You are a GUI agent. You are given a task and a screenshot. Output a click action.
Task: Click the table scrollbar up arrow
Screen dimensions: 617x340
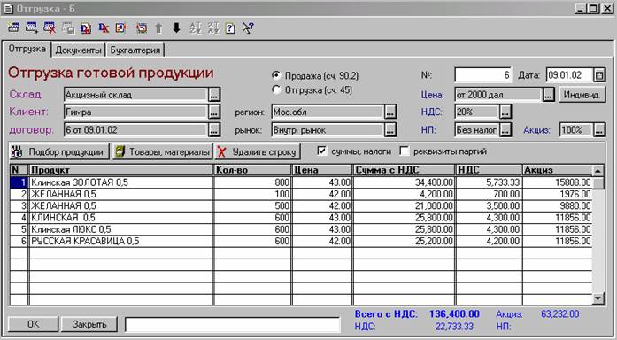pyautogui.click(x=598, y=171)
